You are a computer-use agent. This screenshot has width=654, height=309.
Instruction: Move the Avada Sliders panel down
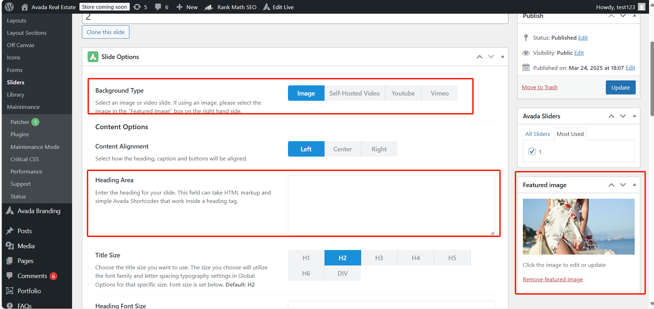(x=623, y=116)
